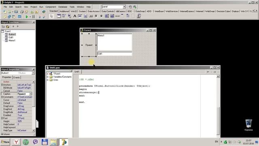Select Edit1 in Object TreeView
Image resolution: width=259 pixels, height=146 pixels.
pos(11,37)
